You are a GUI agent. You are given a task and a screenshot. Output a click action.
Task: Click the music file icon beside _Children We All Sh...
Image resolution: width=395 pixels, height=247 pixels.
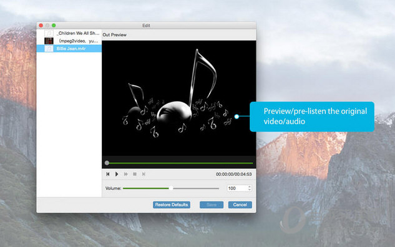point(49,33)
